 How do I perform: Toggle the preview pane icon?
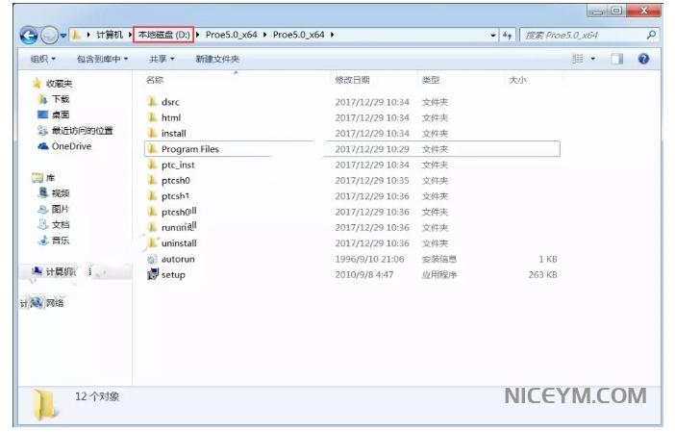[617, 60]
